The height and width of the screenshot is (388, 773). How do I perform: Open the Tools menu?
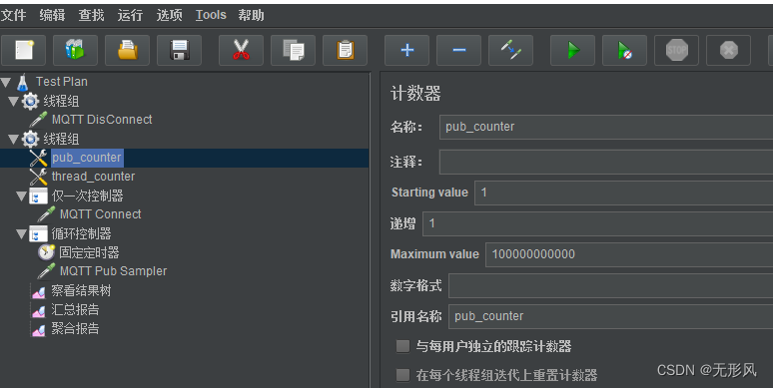[211, 15]
